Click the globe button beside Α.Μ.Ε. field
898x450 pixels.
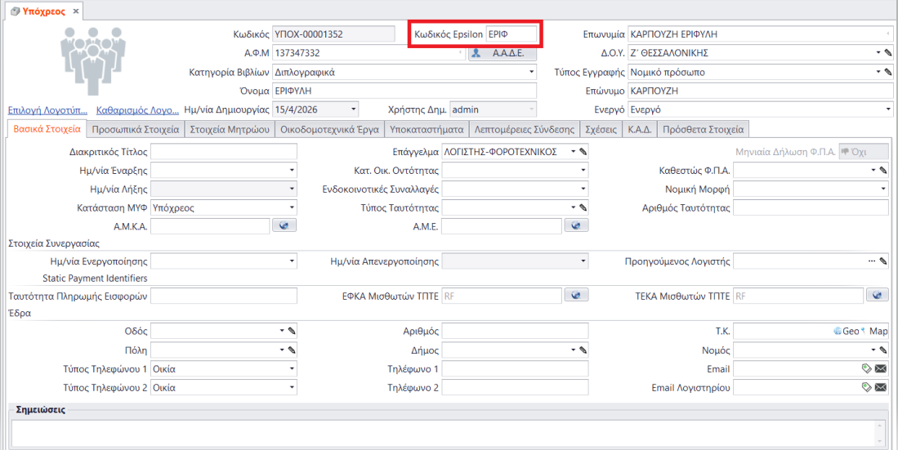point(576,226)
